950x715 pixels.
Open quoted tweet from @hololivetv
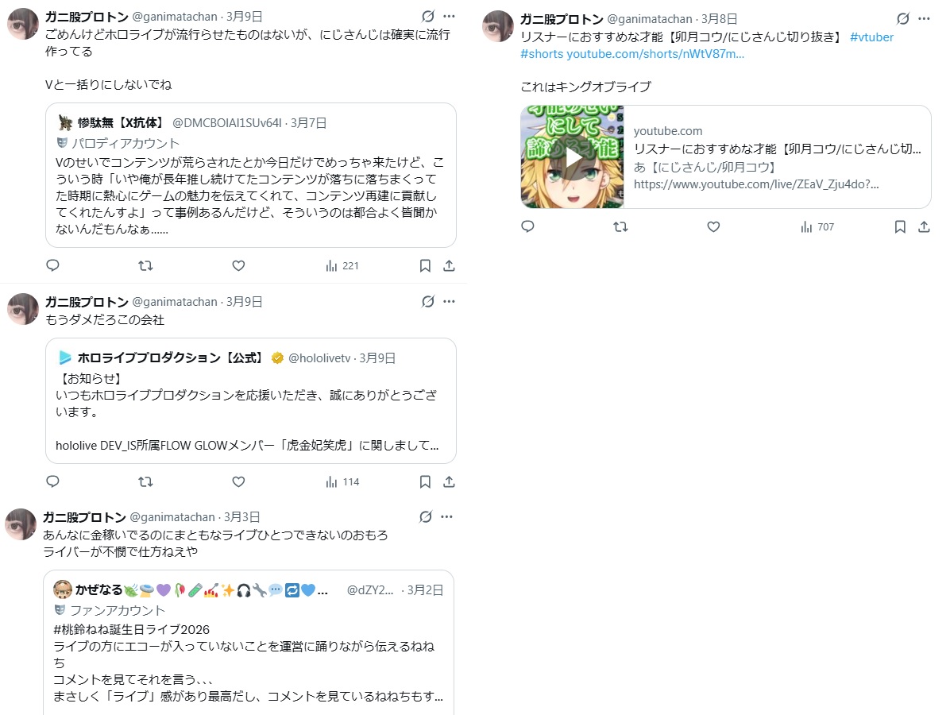pos(251,401)
